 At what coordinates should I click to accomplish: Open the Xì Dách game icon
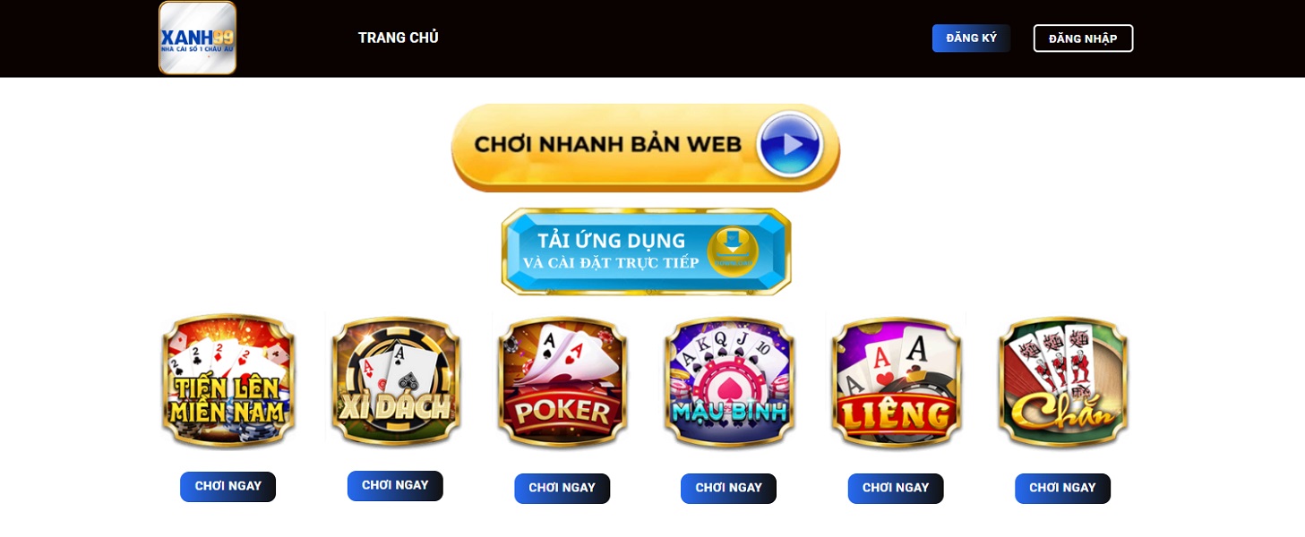pos(395,380)
